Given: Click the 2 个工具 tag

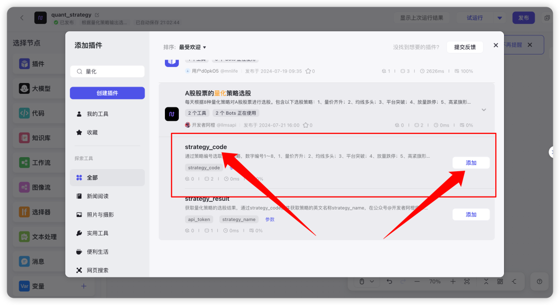Looking at the screenshot, I should (197, 113).
